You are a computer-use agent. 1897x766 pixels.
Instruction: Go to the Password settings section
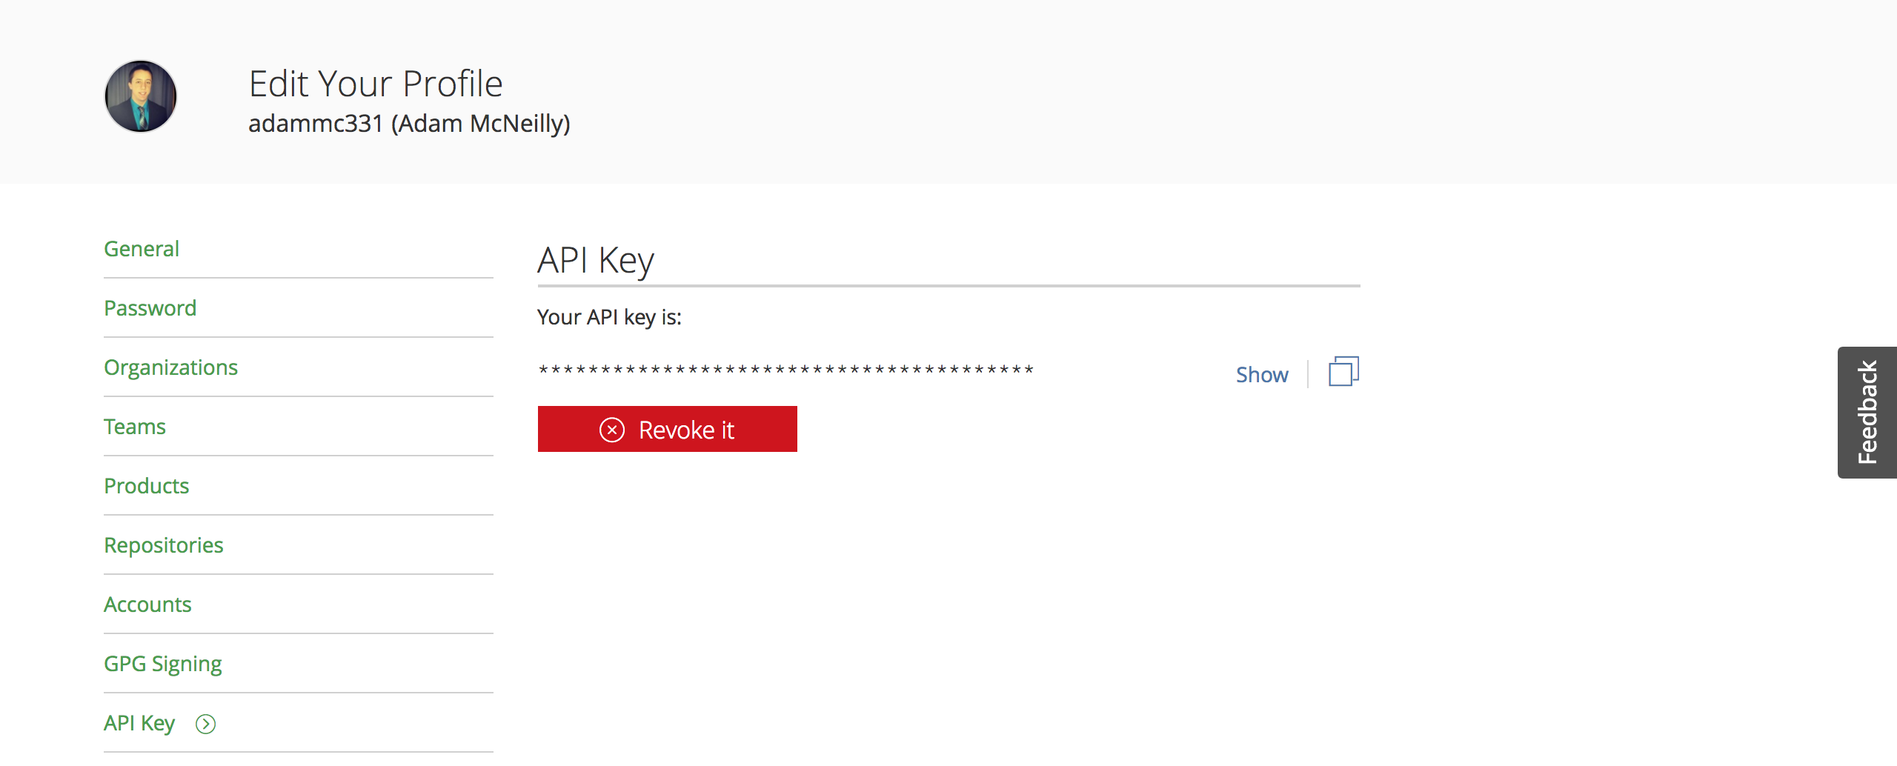[150, 308]
